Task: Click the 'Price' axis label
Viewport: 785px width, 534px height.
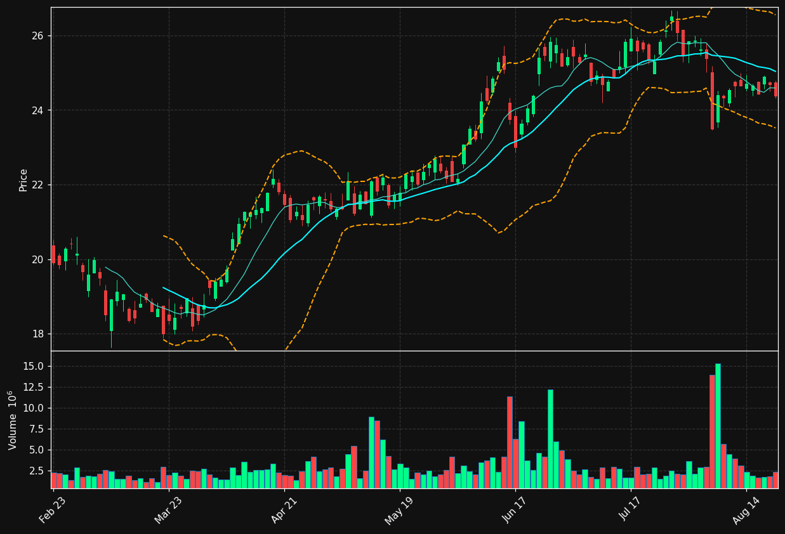Action: pos(23,179)
